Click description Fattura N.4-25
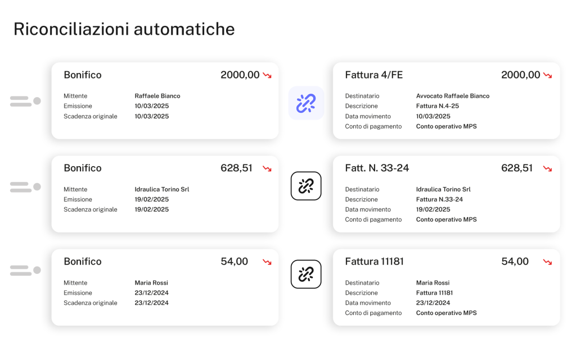Screen dimensions: 576x343 click(438, 106)
